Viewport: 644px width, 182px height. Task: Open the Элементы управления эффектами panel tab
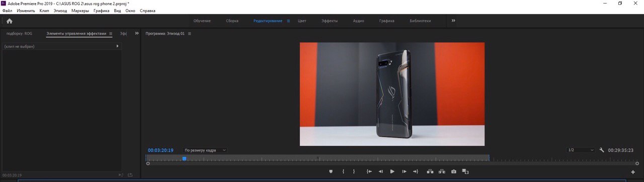pyautogui.click(x=76, y=34)
